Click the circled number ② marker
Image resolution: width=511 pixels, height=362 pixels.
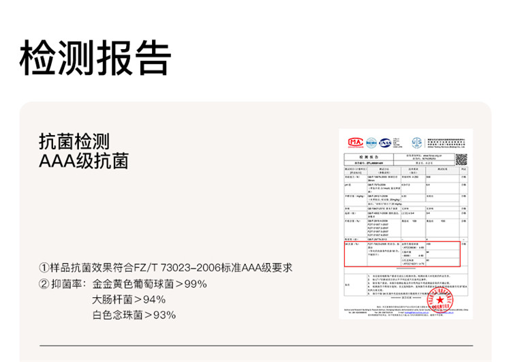[44, 284]
